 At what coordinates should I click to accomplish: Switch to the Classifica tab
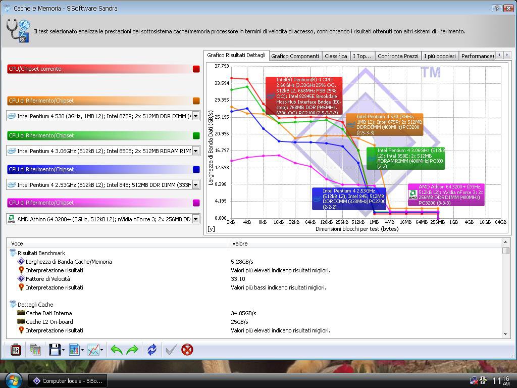(x=336, y=56)
